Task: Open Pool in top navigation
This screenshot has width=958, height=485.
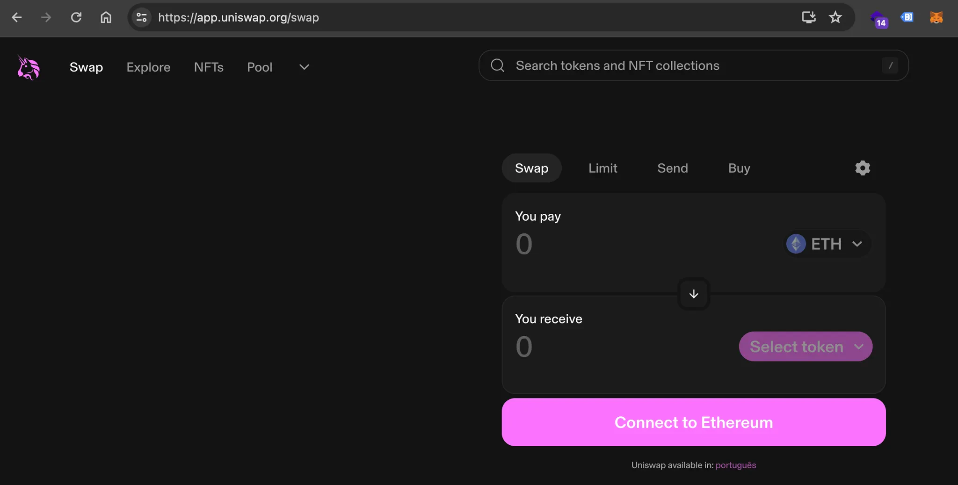Action: pos(260,67)
